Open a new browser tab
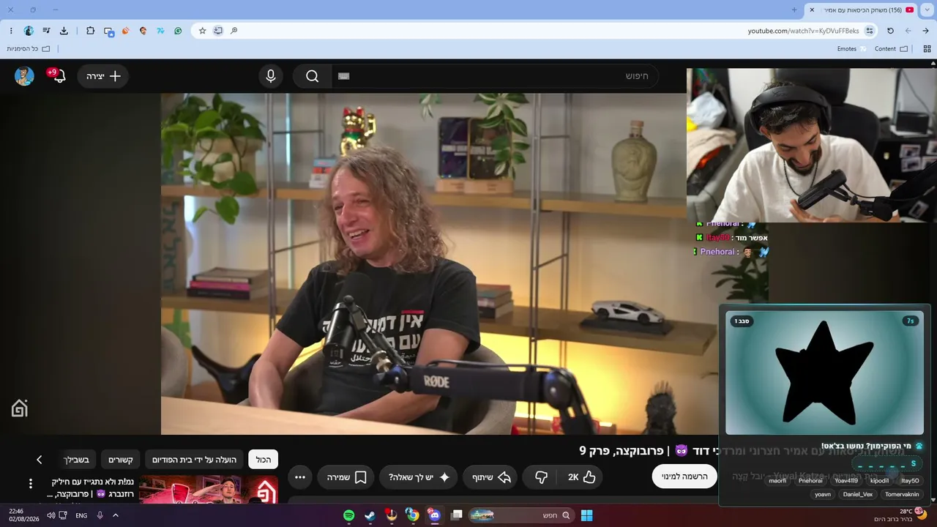This screenshot has height=527, width=937. 794,10
